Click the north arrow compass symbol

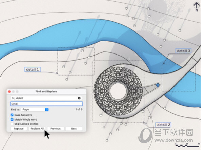[x=197, y=7]
